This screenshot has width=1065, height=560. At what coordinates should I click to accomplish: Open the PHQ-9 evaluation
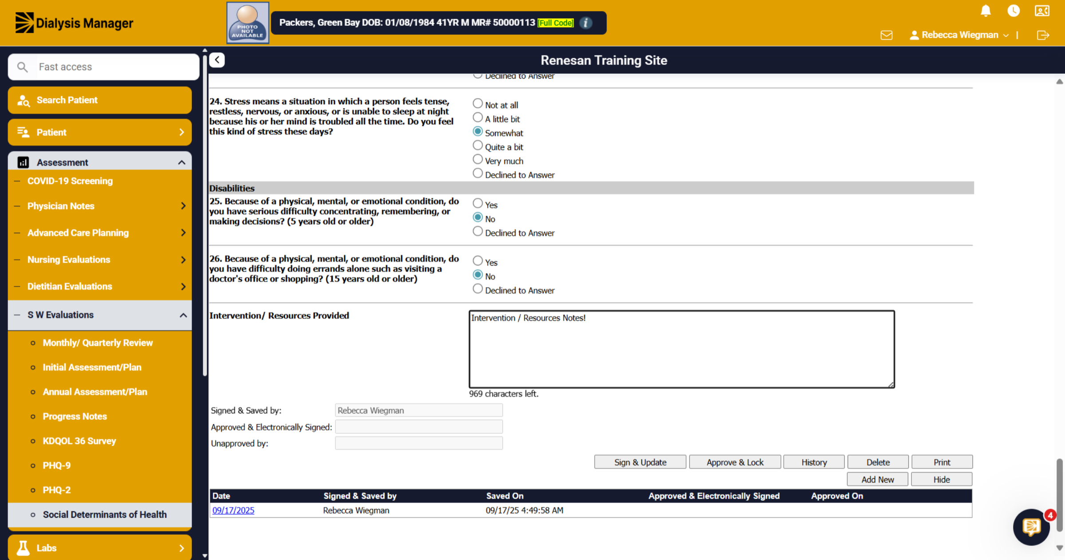coord(57,465)
